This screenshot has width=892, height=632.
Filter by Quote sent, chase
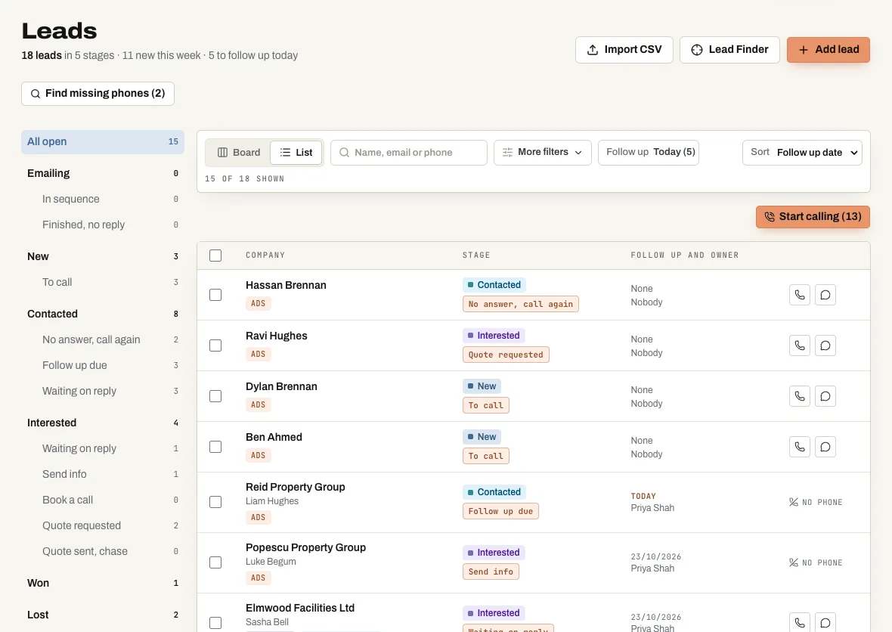[102, 551]
